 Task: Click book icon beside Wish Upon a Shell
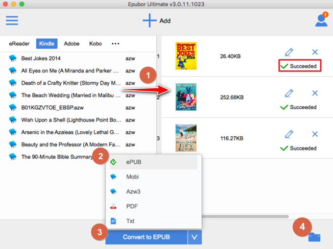tap(13, 120)
